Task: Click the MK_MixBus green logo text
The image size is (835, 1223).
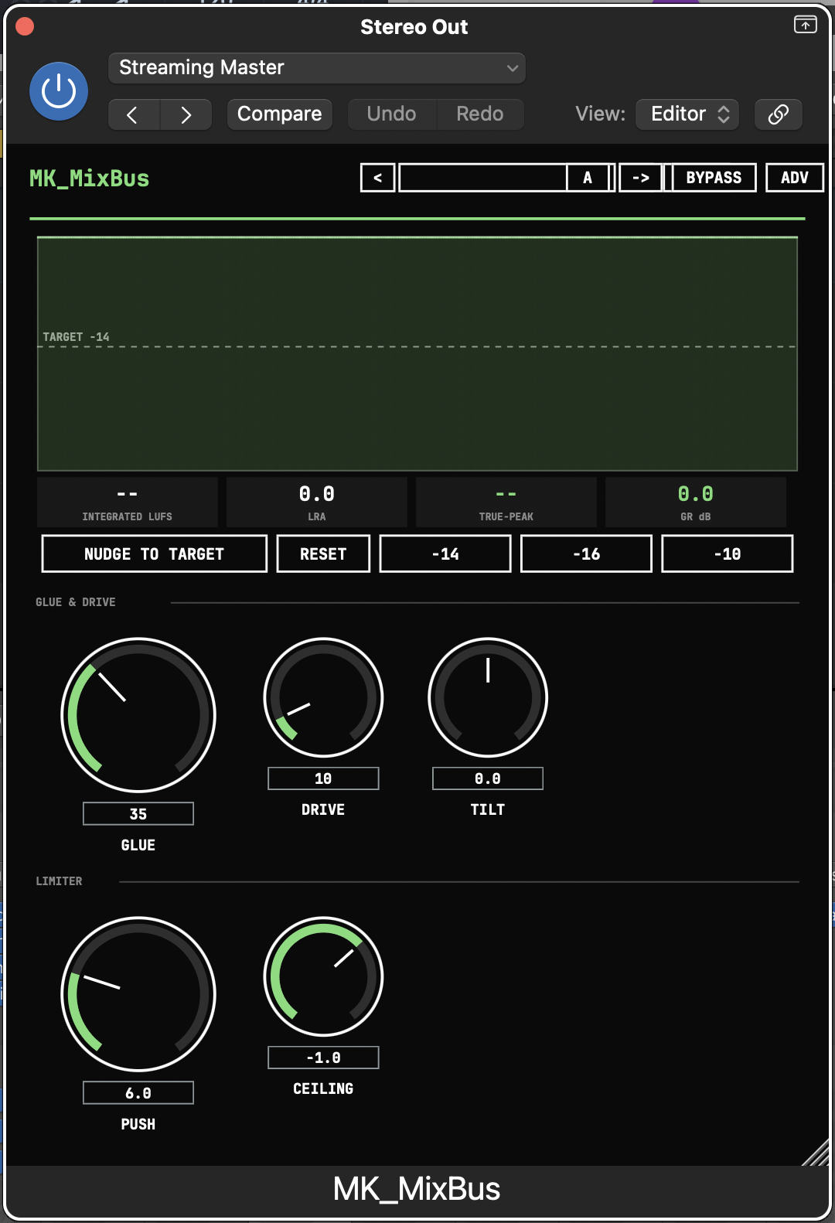Action: pos(90,179)
